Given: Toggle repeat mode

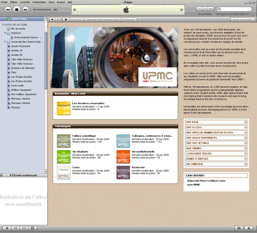Looking at the screenshot, I should [24, 228].
